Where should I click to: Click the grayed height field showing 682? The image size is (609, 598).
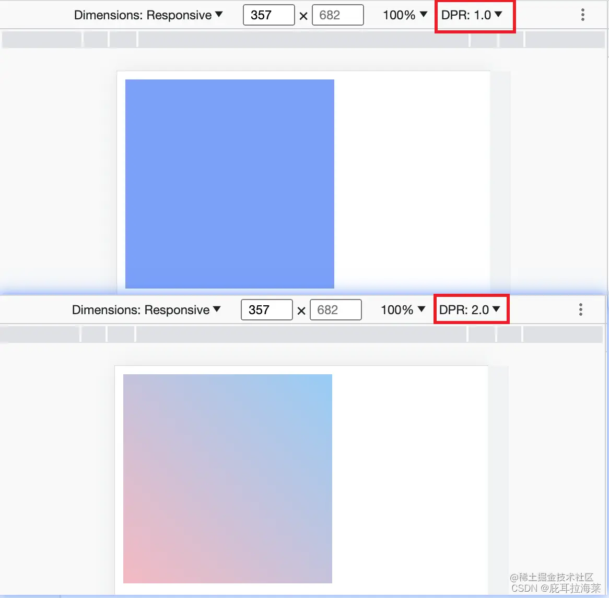(337, 15)
